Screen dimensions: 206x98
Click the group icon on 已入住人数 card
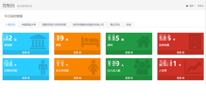click(142, 67)
